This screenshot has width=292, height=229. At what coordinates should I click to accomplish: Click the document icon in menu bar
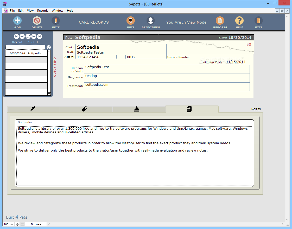tap(6, 11)
